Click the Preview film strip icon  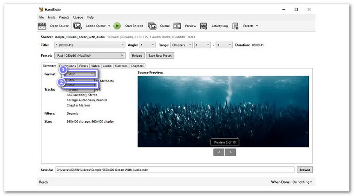click(x=177, y=26)
